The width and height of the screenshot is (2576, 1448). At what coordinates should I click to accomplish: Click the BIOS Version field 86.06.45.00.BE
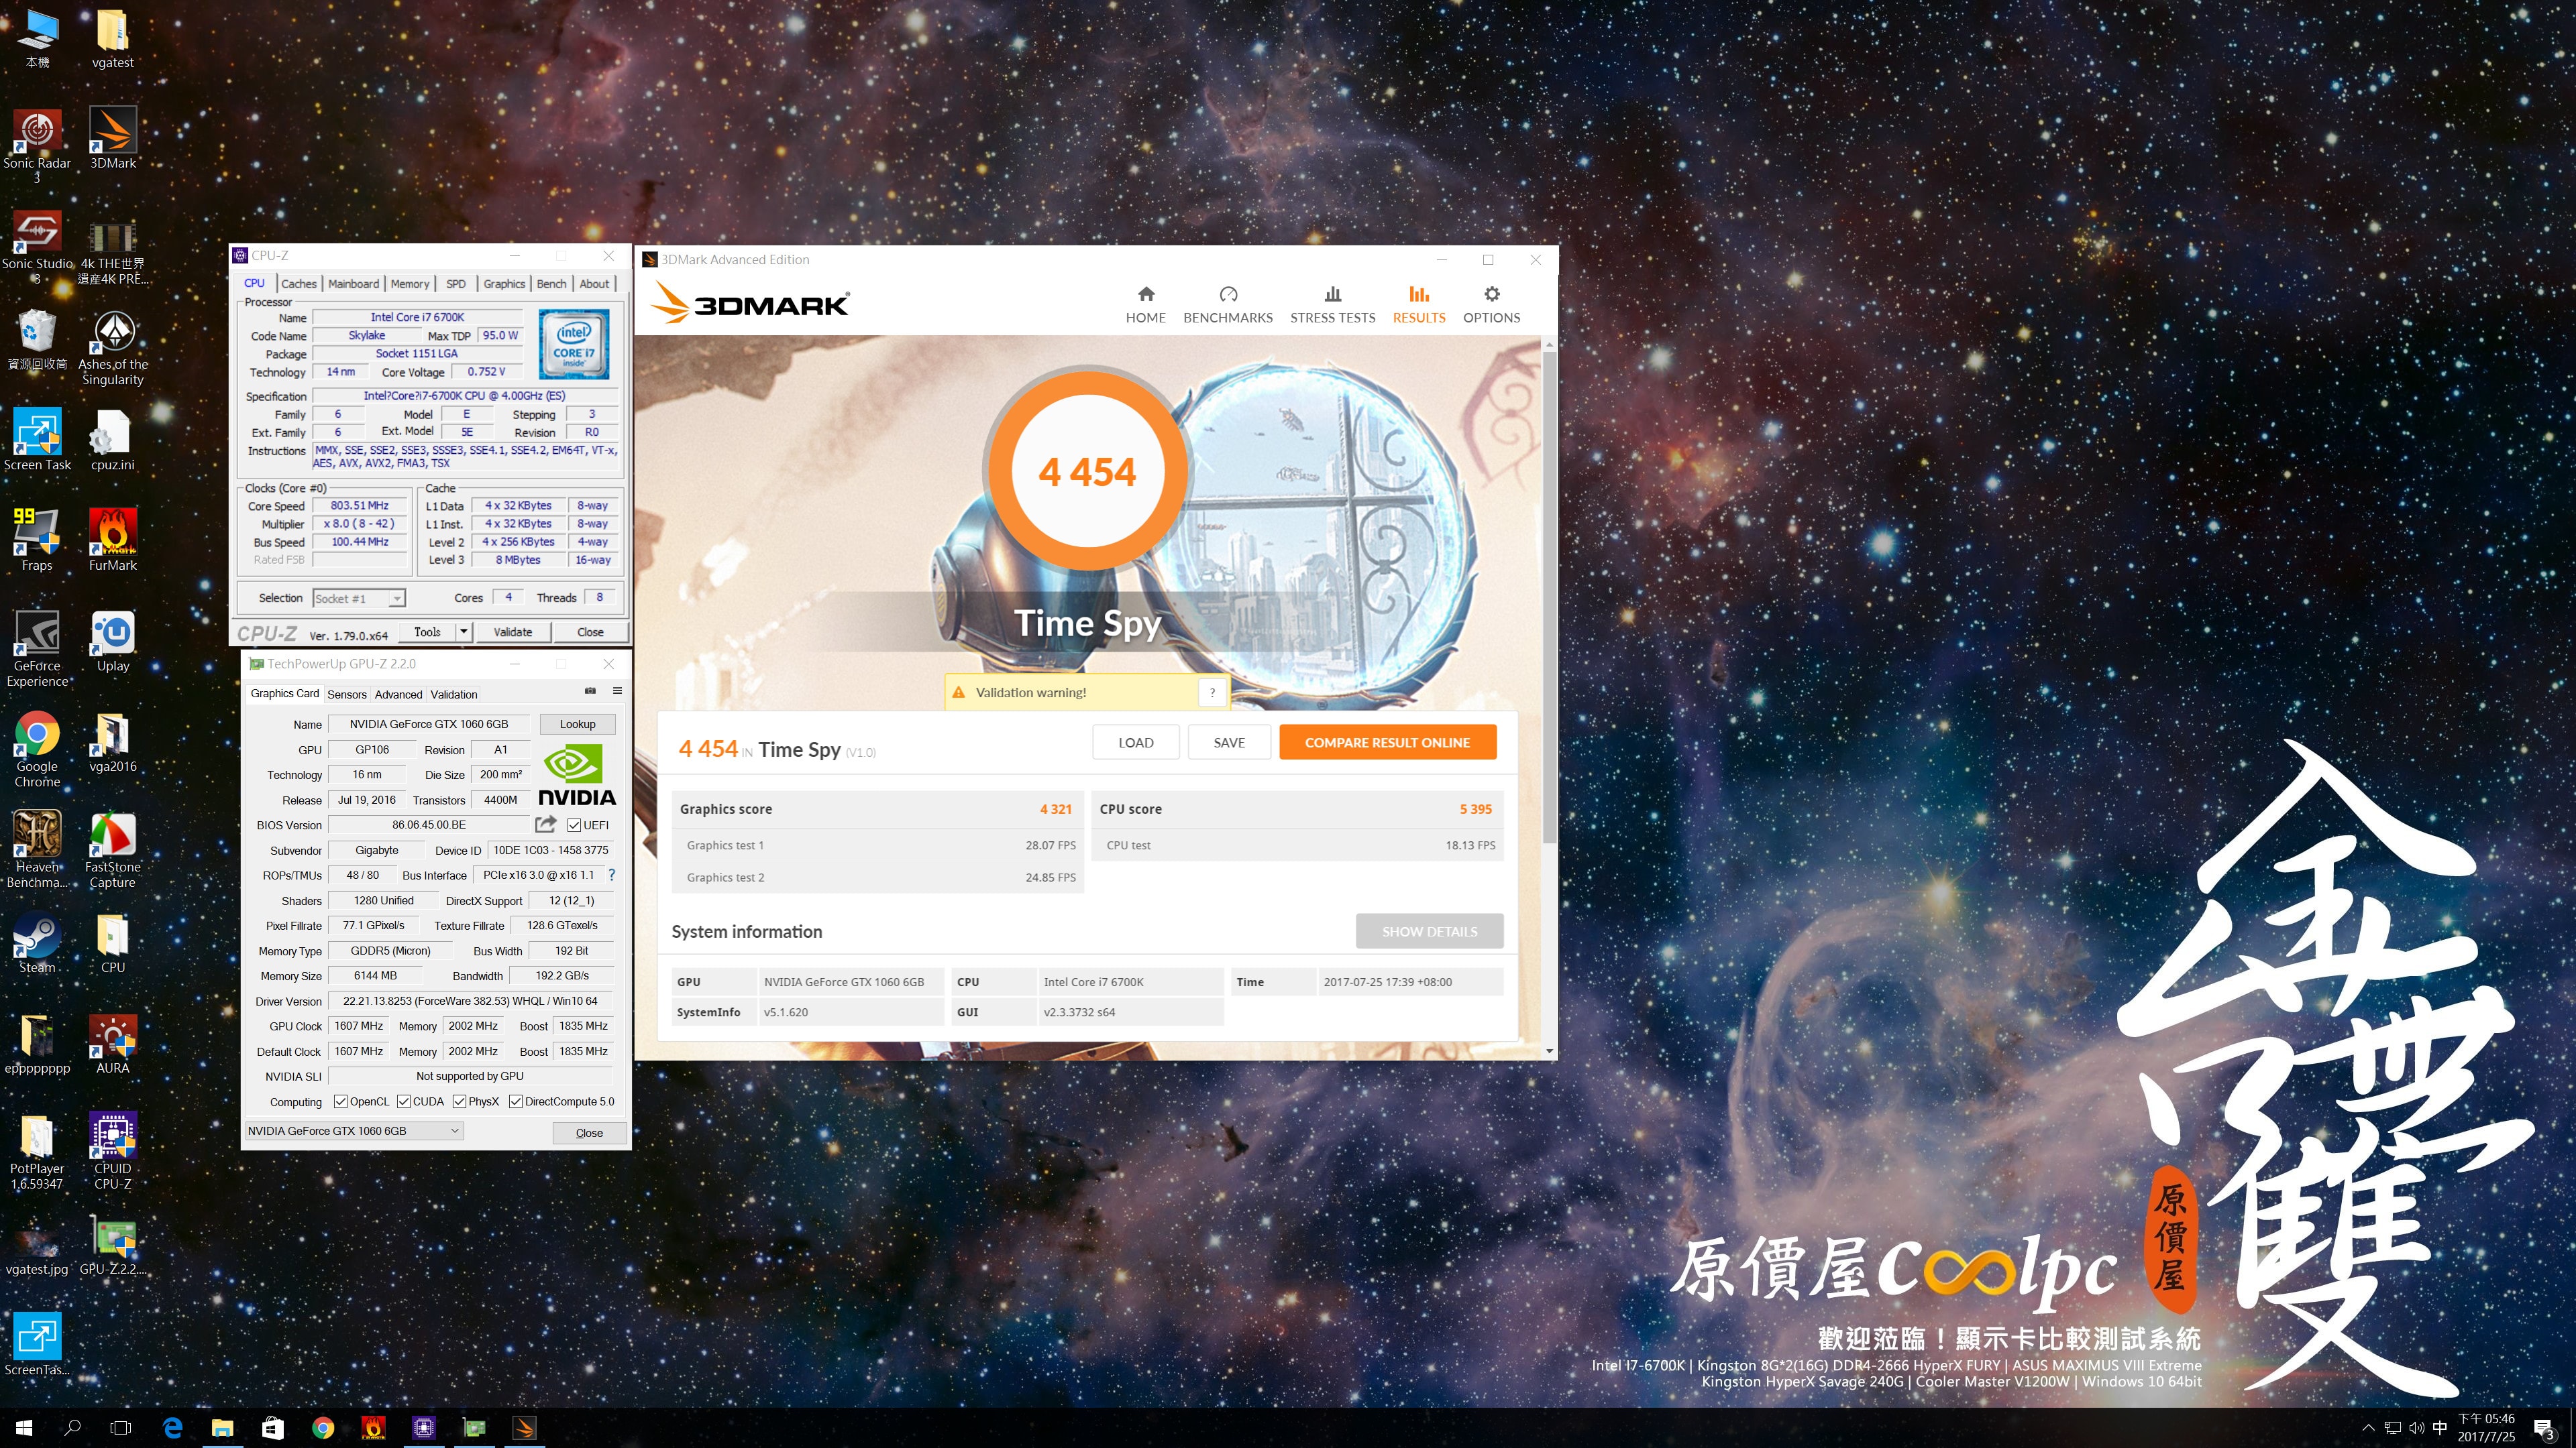pos(429,825)
